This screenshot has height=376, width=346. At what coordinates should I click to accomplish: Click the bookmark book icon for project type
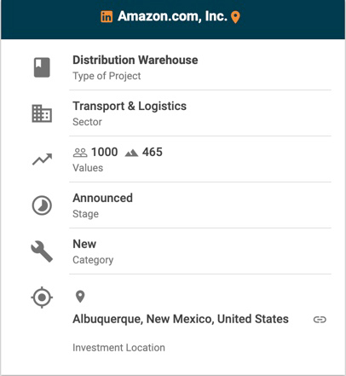(x=42, y=67)
